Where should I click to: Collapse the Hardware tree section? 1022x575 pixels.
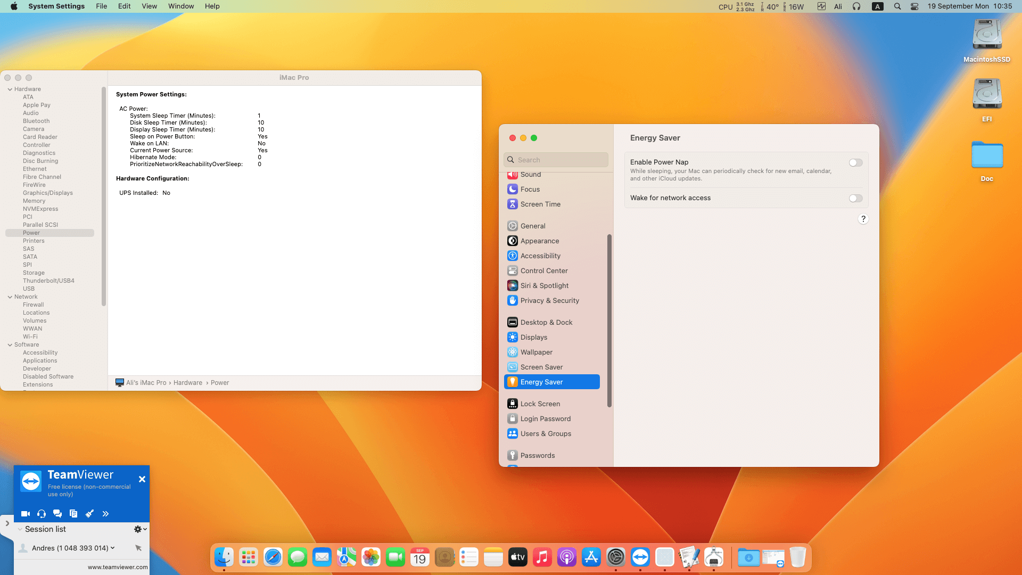[10, 89]
